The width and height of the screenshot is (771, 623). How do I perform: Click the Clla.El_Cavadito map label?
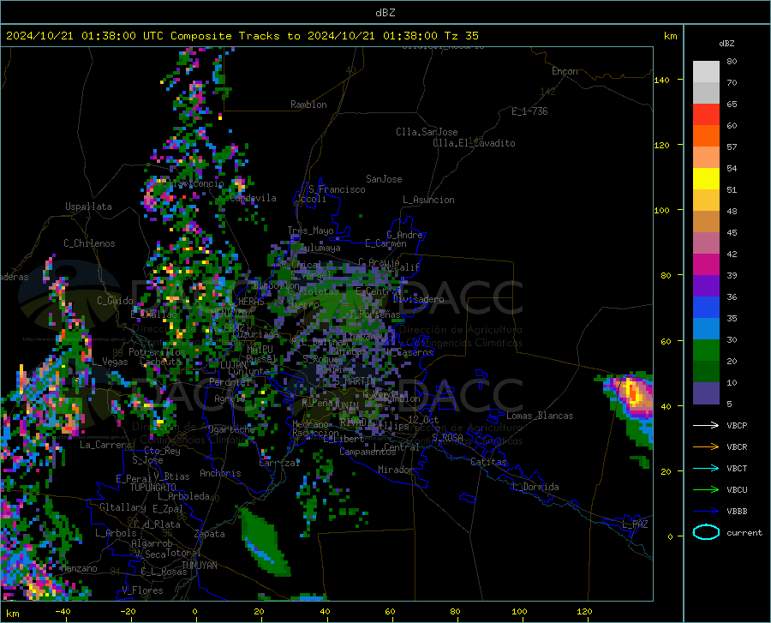click(x=474, y=143)
